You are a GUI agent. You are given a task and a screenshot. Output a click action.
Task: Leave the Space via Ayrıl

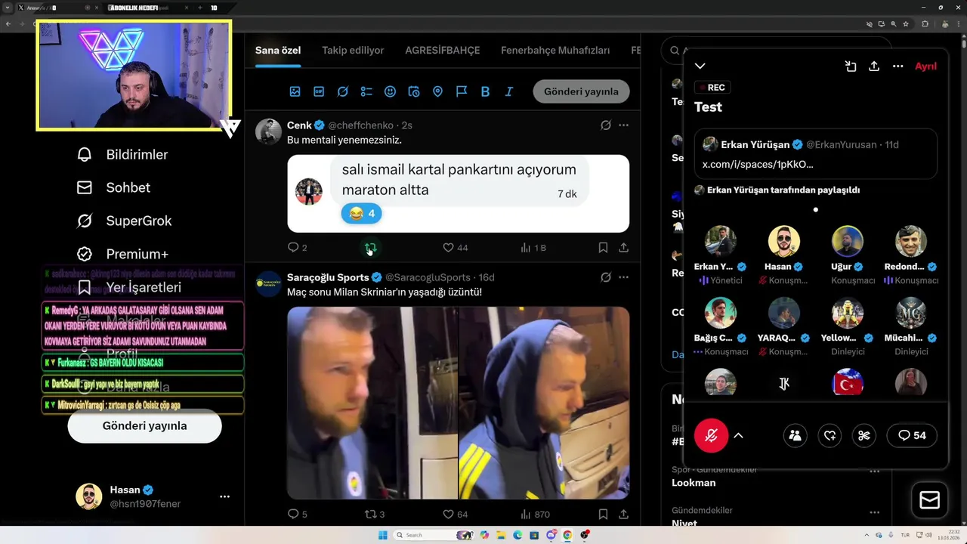[x=925, y=66]
